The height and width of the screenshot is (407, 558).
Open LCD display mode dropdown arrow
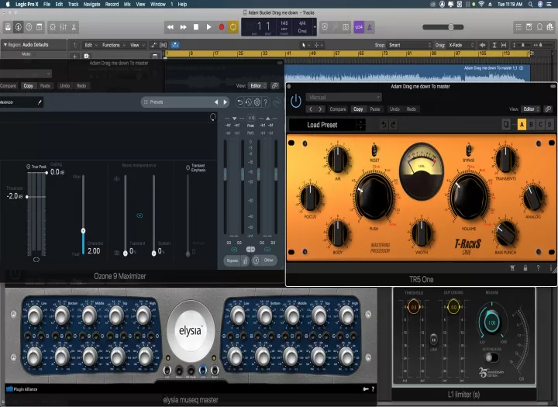click(315, 27)
